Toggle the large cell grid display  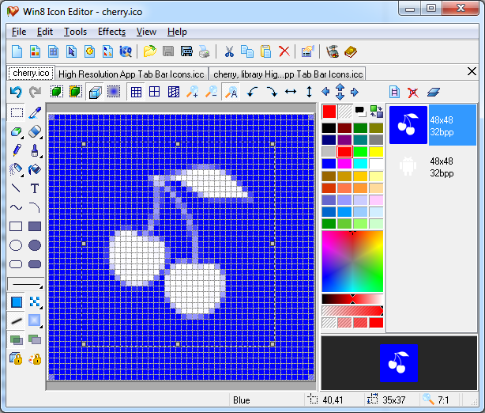click(x=154, y=92)
